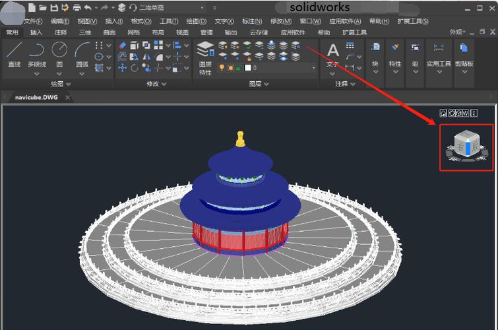Image resolution: width=498 pixels, height=330 pixels.
Task: Select the 圆弧 (Arc) tool
Action: (x=82, y=54)
